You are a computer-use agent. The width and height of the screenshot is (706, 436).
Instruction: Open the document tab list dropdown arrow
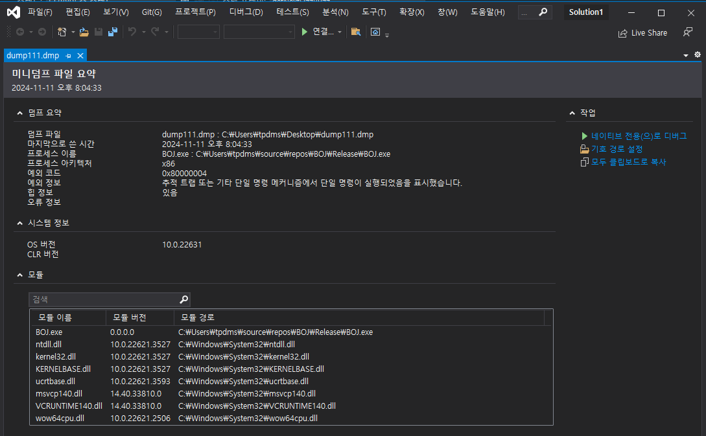coord(686,55)
